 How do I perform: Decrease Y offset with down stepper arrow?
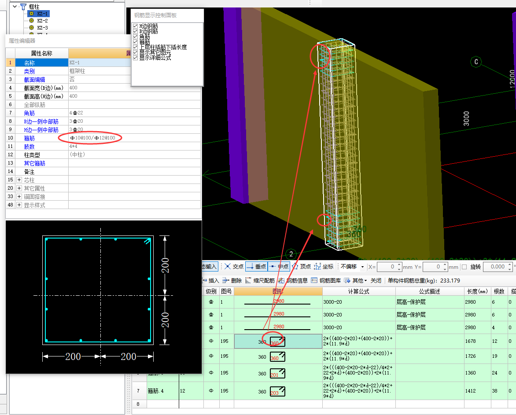click(445, 269)
